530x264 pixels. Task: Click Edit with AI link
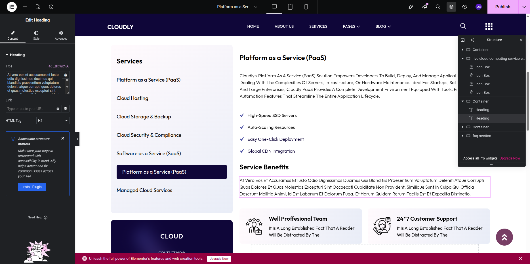point(59,66)
